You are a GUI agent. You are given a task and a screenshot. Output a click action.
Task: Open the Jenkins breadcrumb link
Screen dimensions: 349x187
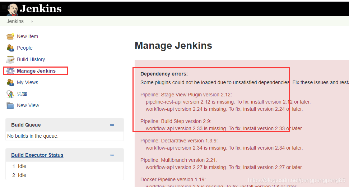click(15, 21)
